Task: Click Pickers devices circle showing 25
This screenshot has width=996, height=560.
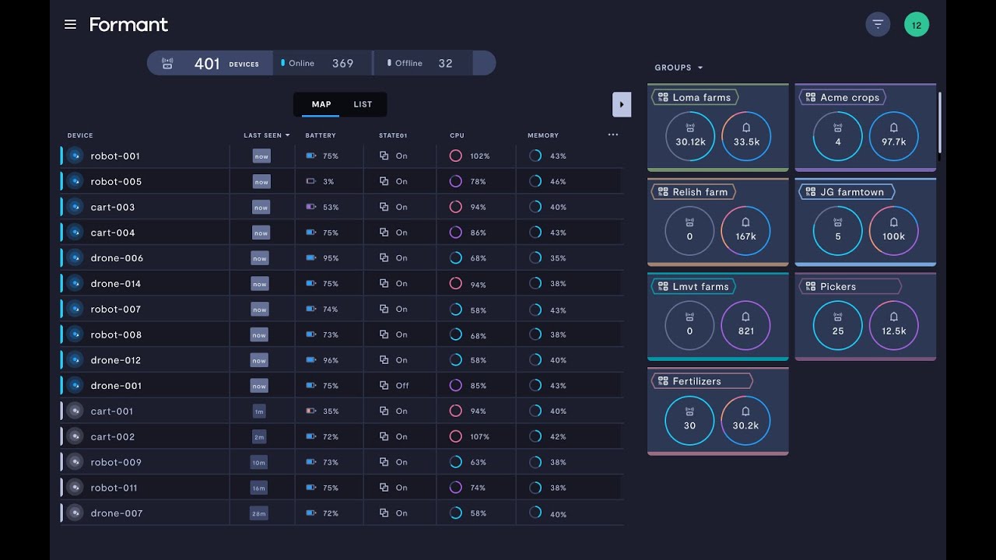Action: pos(838,325)
